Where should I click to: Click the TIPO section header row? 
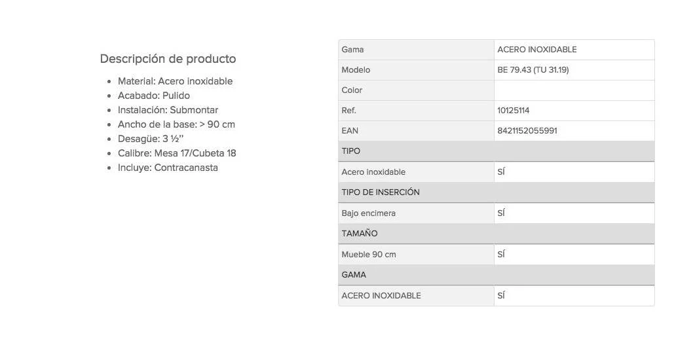(x=496, y=151)
